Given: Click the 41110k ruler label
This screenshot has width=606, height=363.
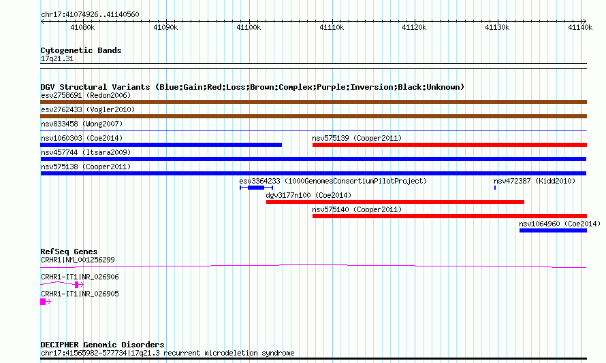Looking at the screenshot, I should pos(332,27).
